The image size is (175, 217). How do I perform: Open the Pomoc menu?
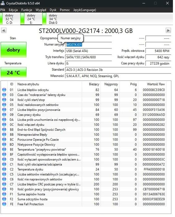pos(65,10)
